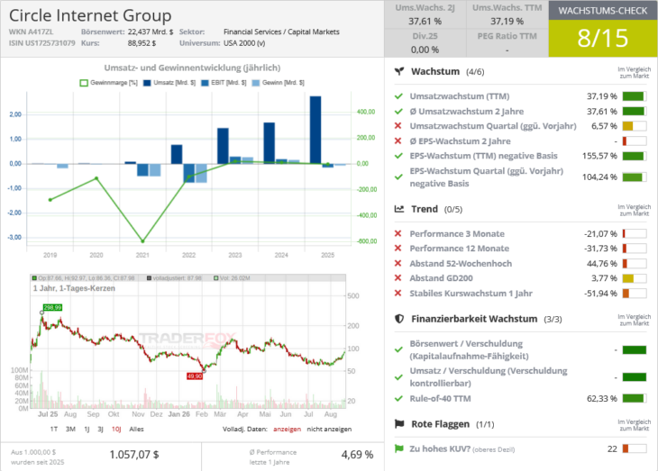Click the 2025 Umsatz bar in the annual chart

pyautogui.click(x=315, y=130)
